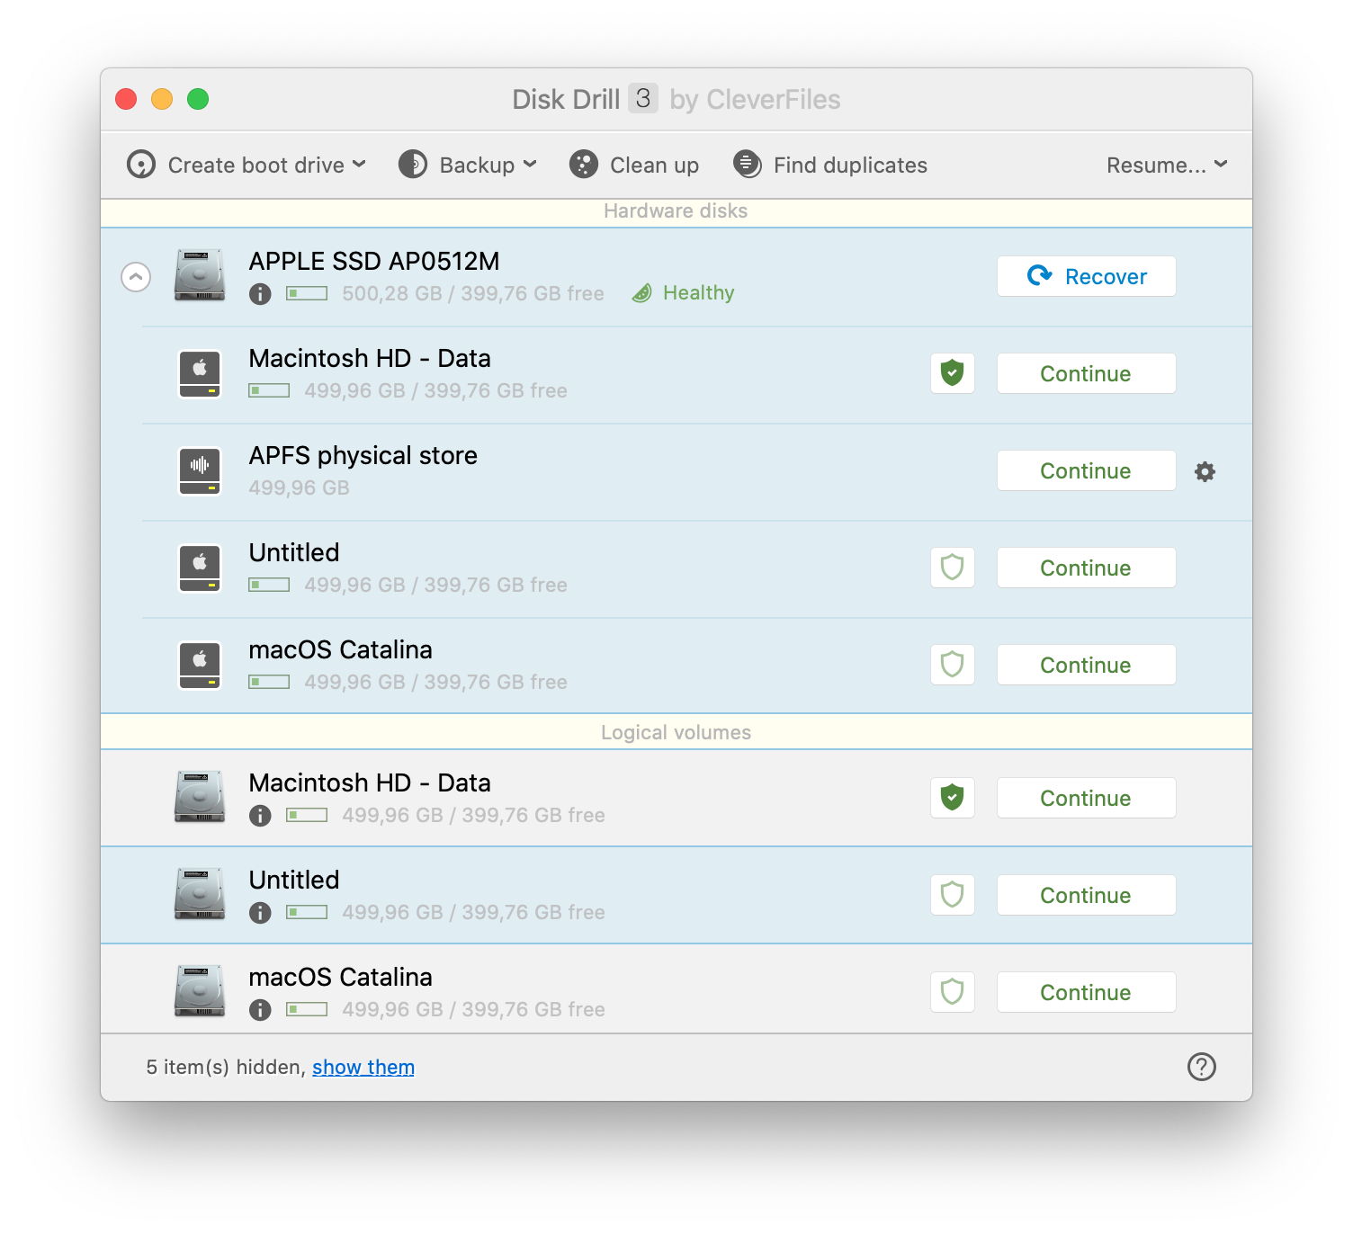Click the Hardware disks section header
This screenshot has height=1234, width=1353.
coord(676,212)
